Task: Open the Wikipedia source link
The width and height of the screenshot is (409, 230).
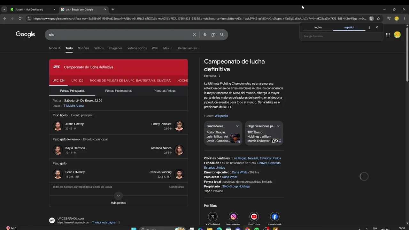Action: click(221, 116)
